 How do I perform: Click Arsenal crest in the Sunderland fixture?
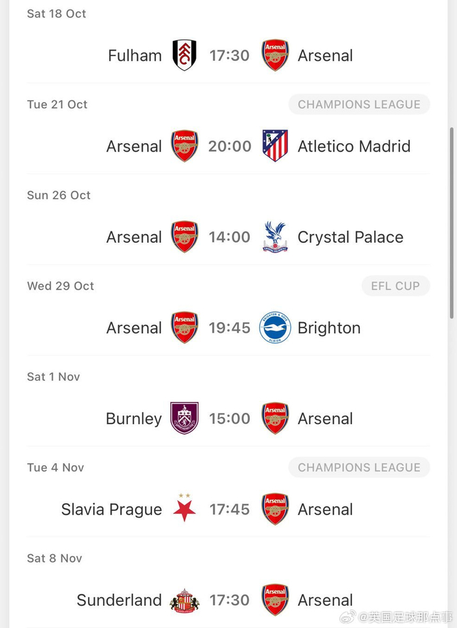pyautogui.click(x=275, y=600)
